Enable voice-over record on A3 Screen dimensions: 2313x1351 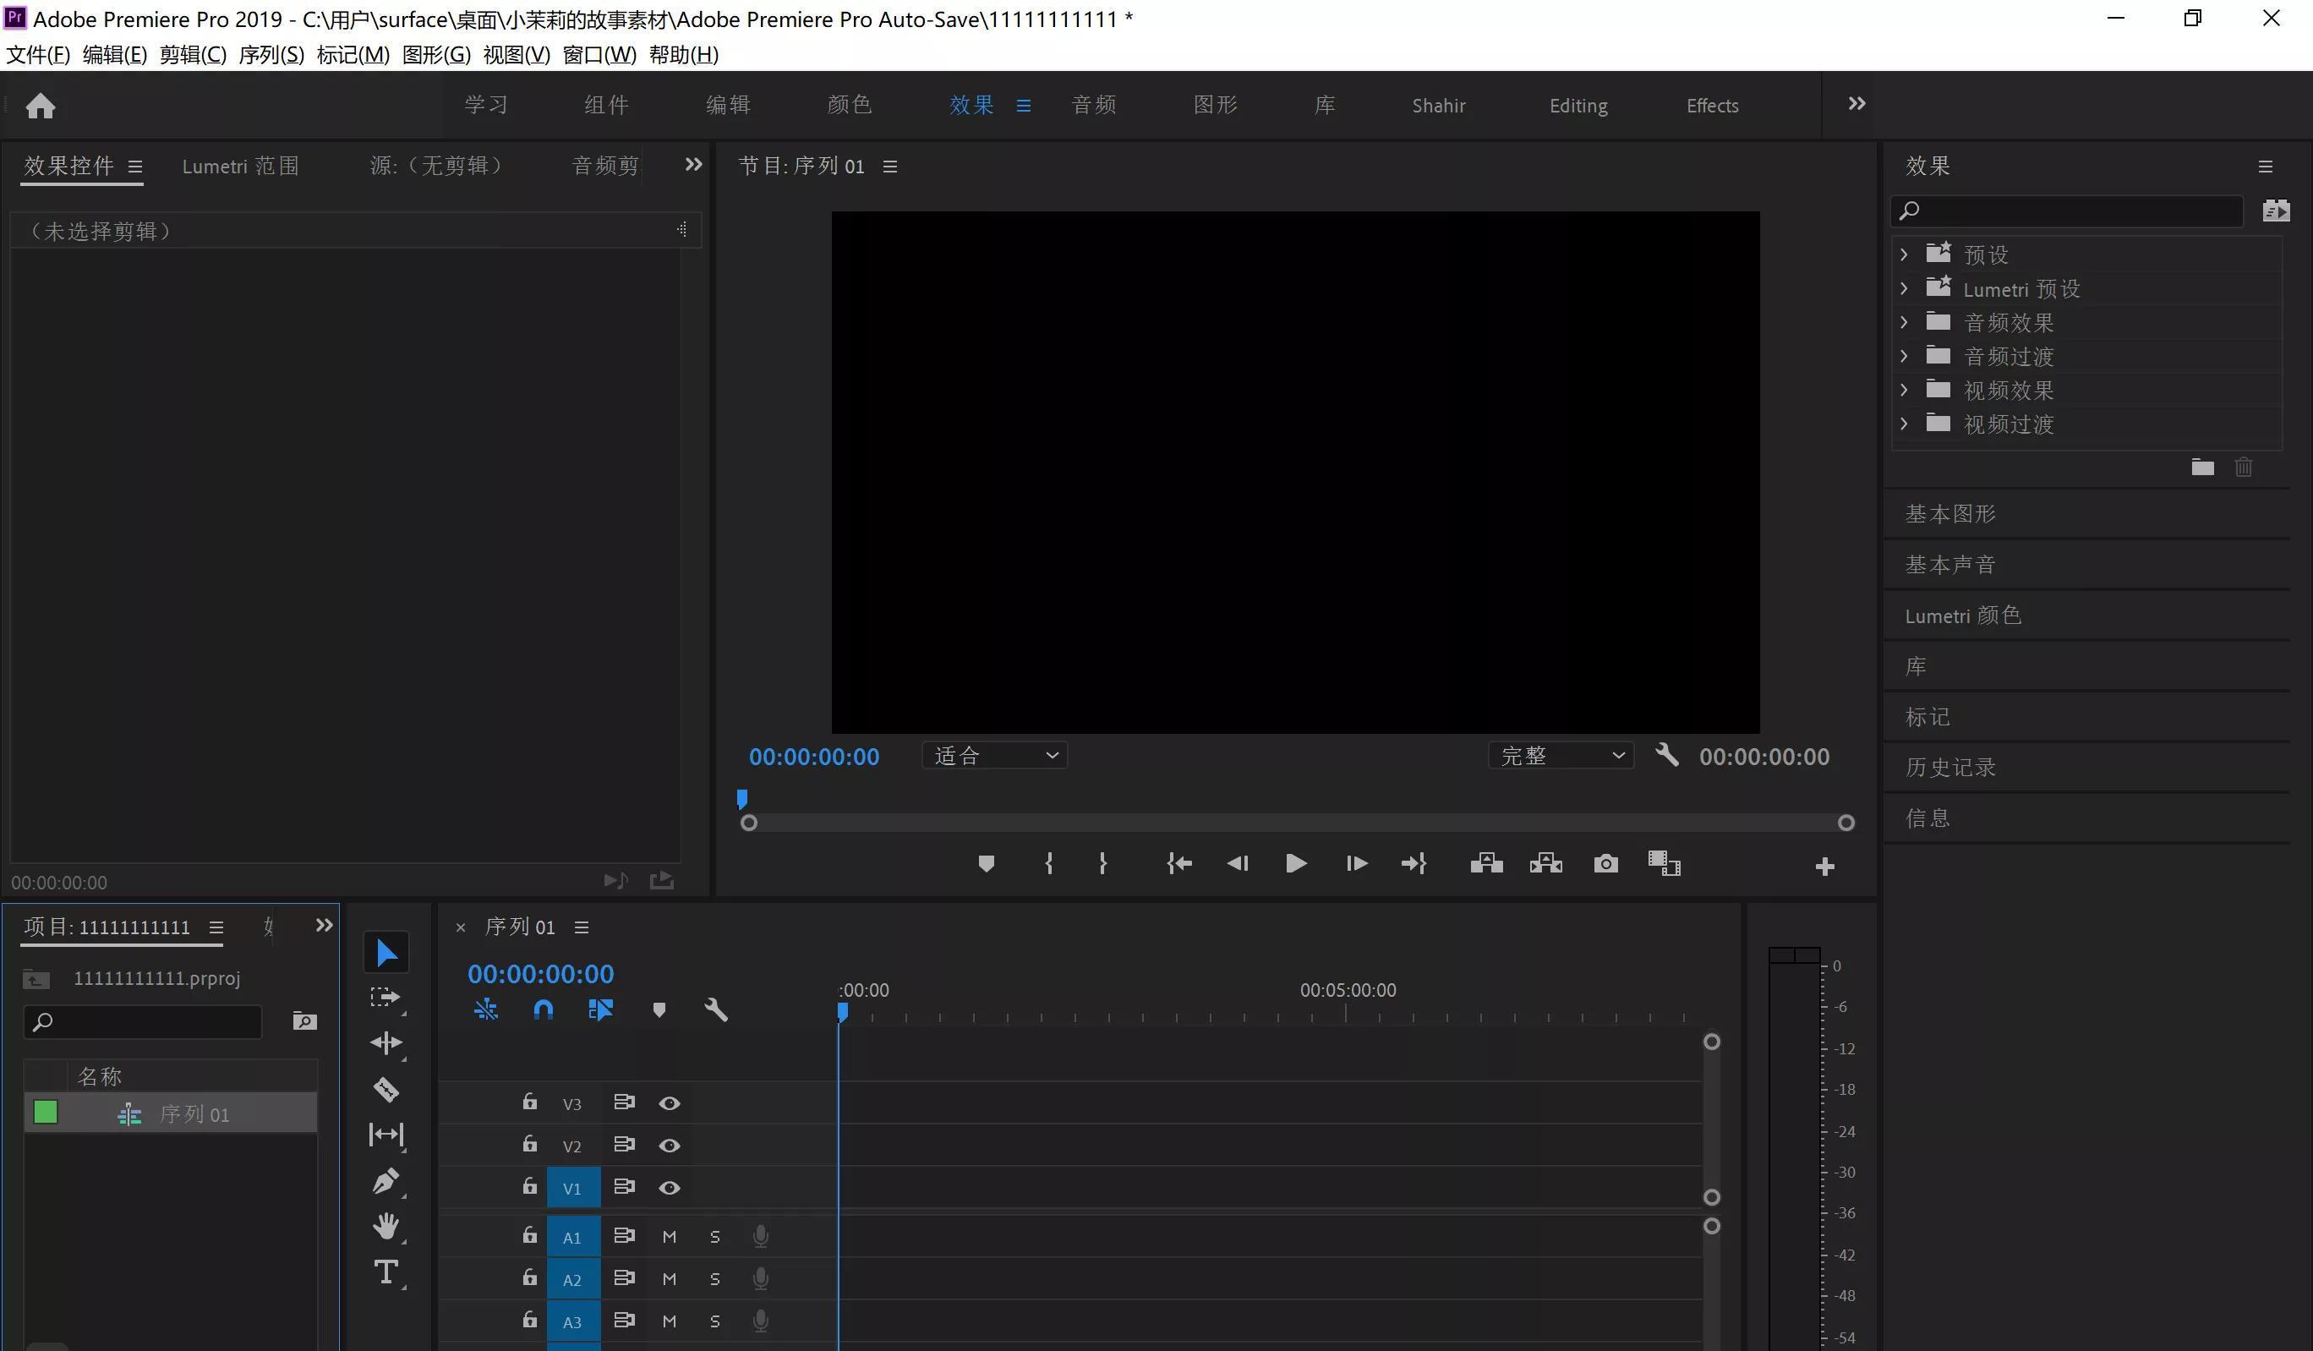(760, 1321)
